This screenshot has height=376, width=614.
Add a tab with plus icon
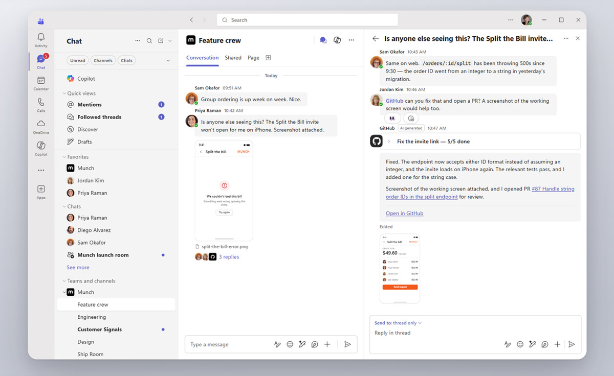coord(268,58)
